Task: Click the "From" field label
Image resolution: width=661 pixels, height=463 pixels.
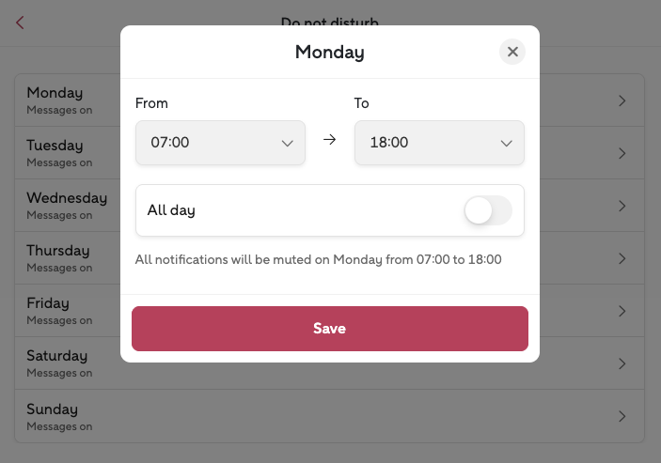Action: click(x=151, y=103)
